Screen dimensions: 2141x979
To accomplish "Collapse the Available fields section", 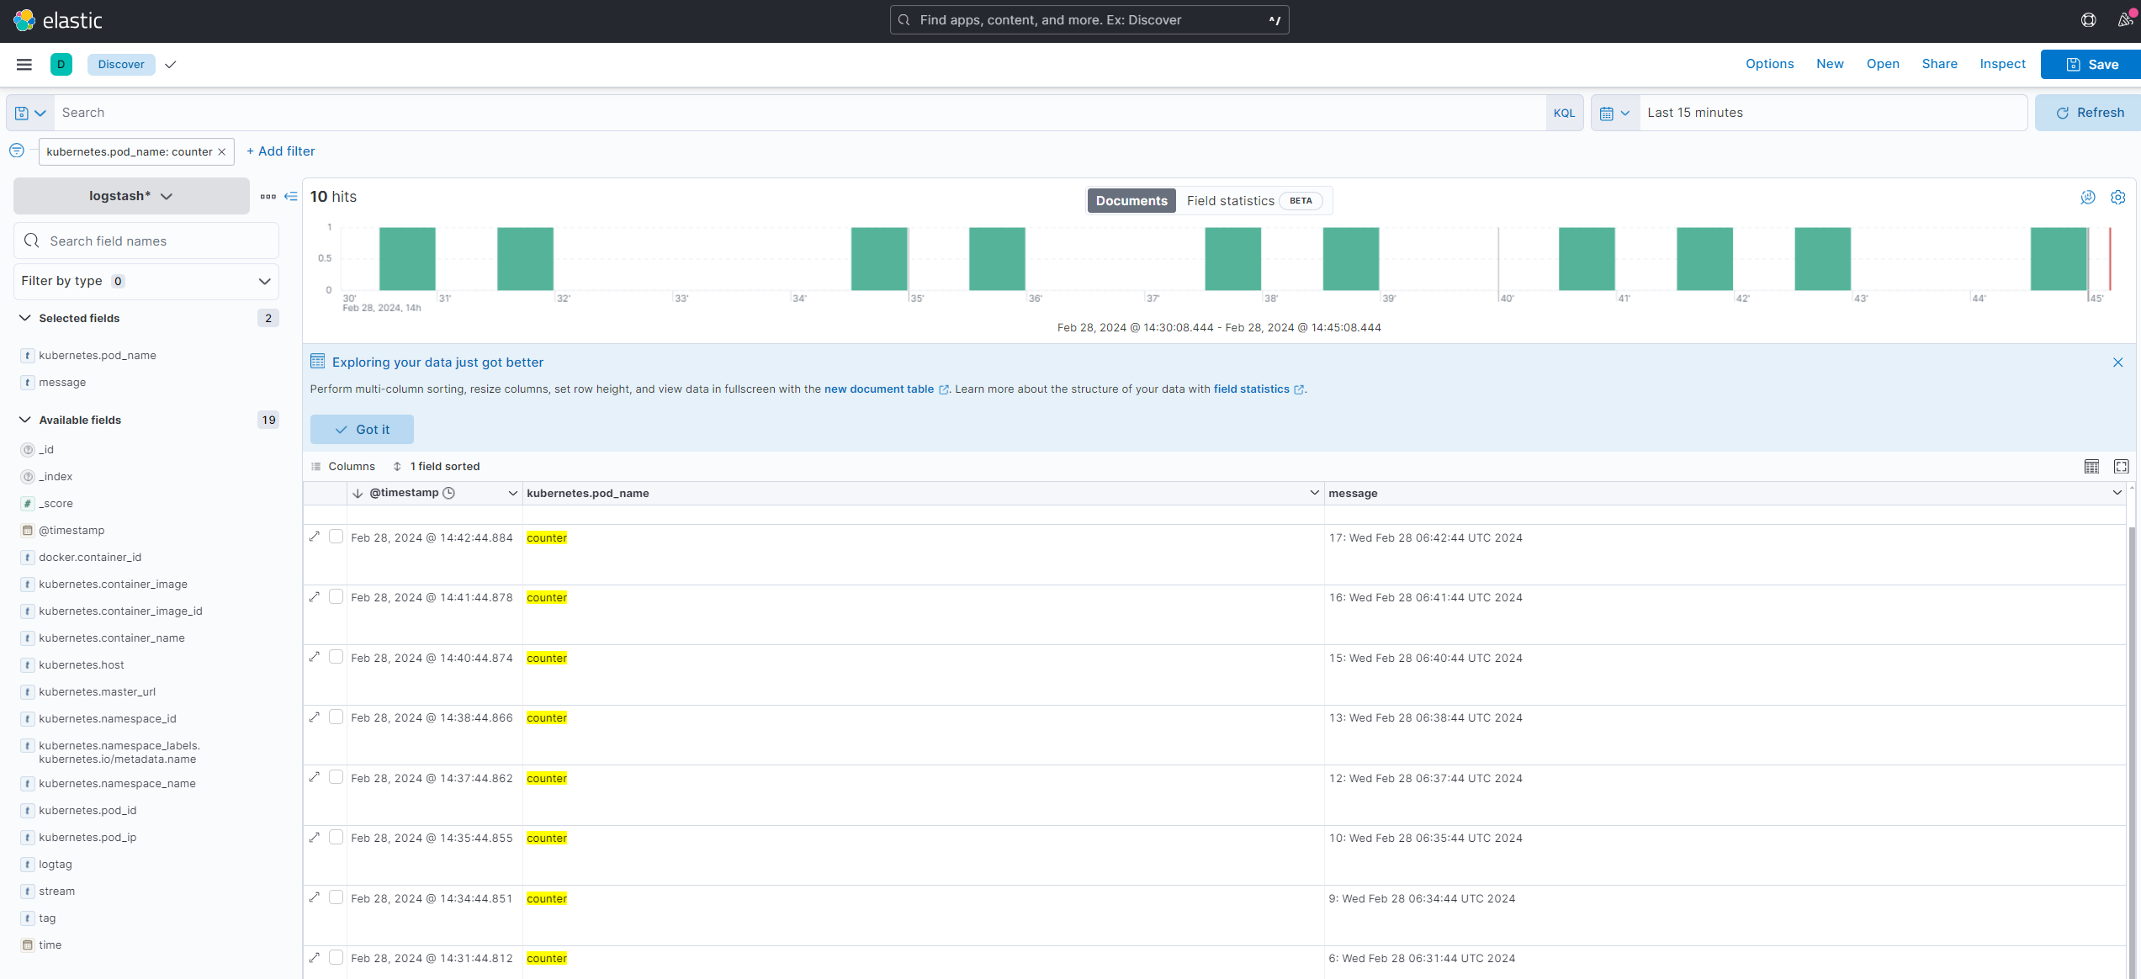I will (x=25, y=420).
